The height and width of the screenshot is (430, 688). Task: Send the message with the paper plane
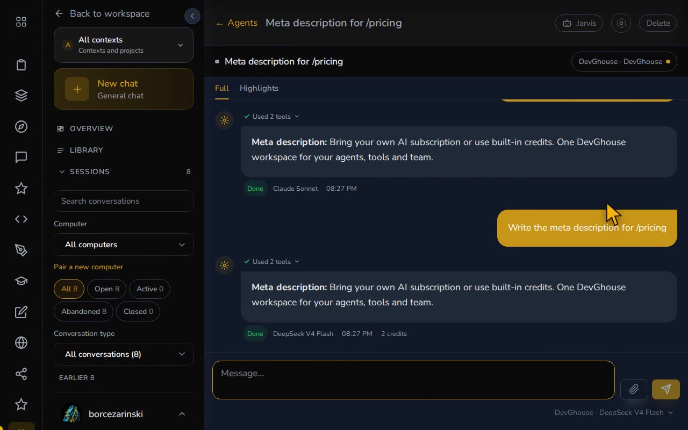pos(666,389)
